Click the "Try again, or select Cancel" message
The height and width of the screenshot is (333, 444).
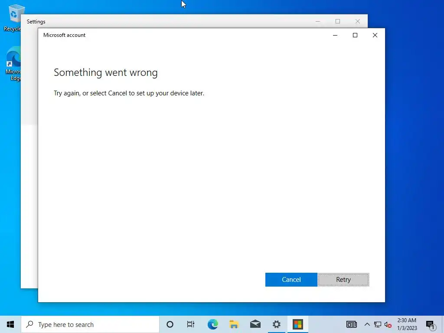129,93
